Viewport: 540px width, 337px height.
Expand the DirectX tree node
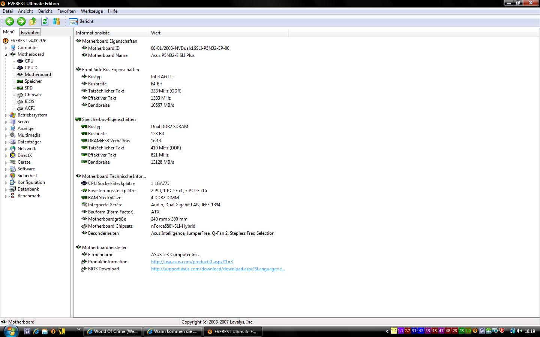pos(6,156)
